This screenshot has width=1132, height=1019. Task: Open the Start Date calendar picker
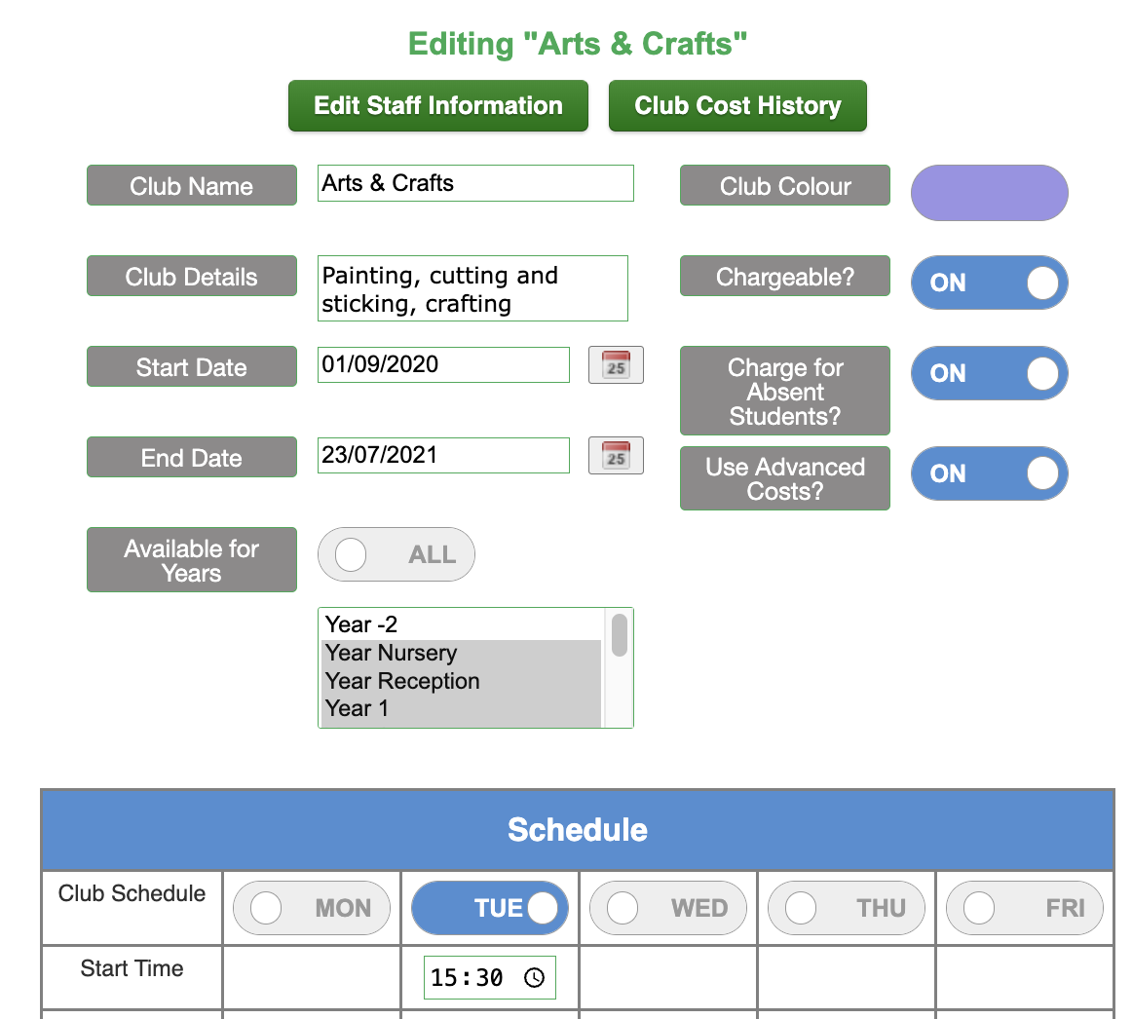pos(616,365)
